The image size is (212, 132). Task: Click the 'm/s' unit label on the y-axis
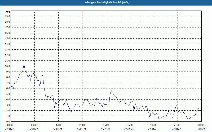click(8, 12)
